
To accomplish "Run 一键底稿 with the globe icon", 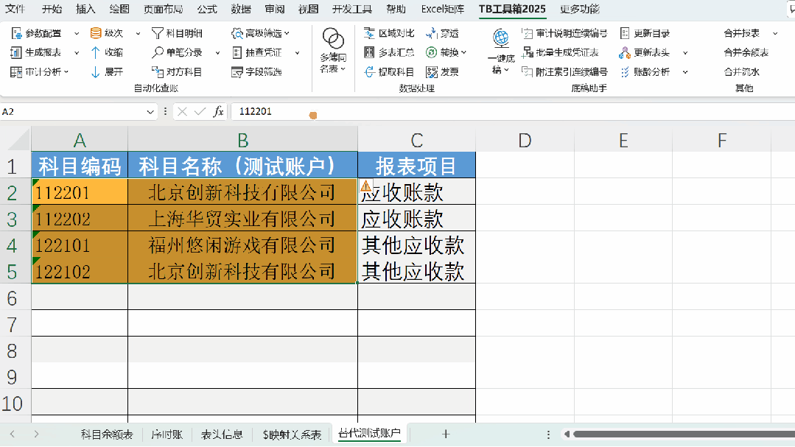I will (x=501, y=38).
